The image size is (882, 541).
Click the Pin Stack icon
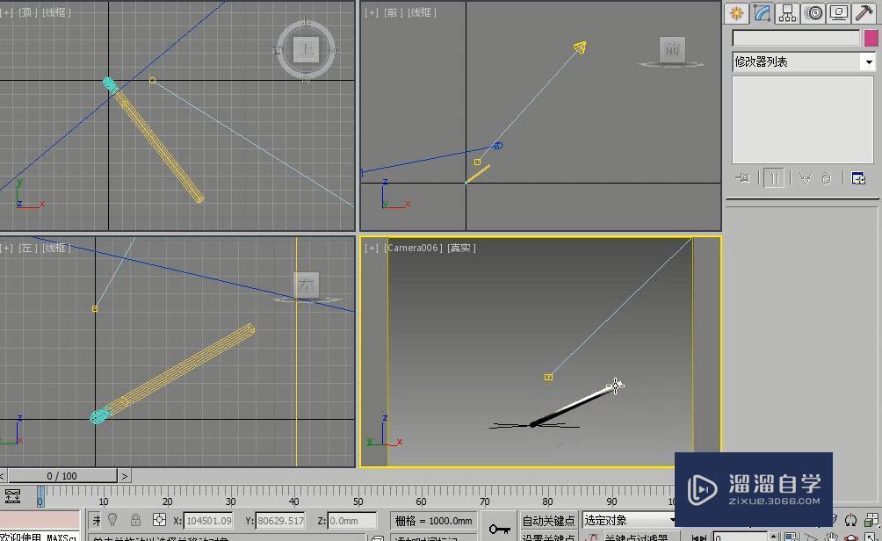click(742, 179)
